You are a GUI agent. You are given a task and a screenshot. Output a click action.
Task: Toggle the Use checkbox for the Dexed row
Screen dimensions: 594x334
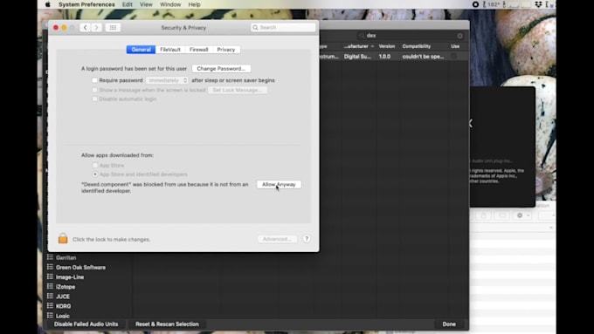click(x=454, y=56)
